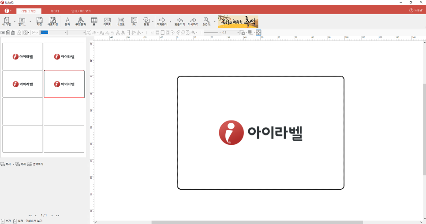This screenshot has width=426, height=224.
Task: Click the 200 % zoom magnifier
Action: (x=206, y=21)
